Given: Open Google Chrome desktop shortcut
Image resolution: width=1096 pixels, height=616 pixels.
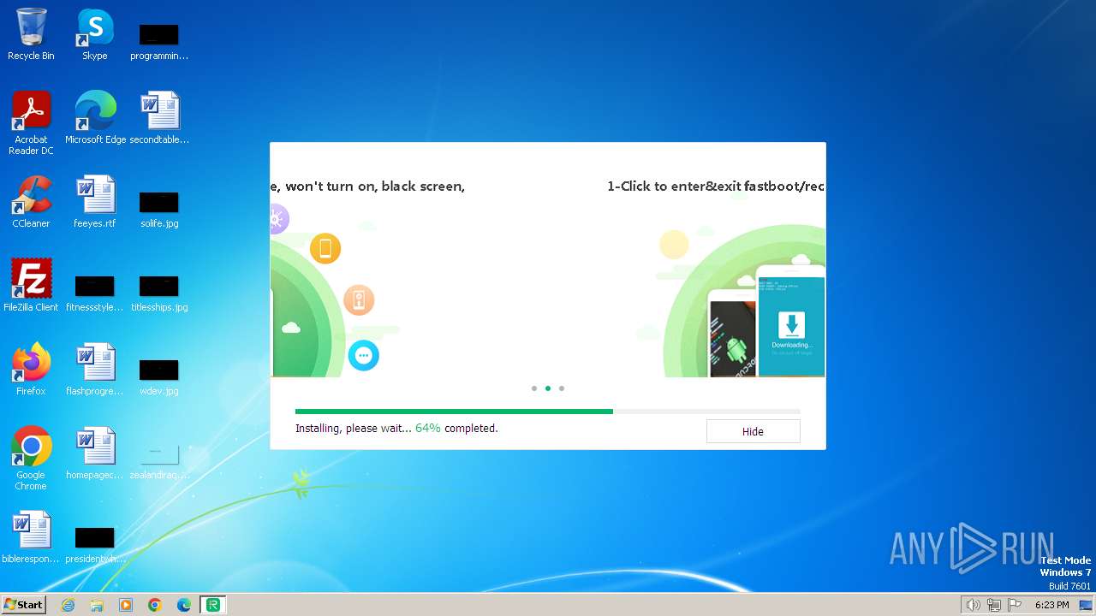Looking at the screenshot, I should 31,459.
